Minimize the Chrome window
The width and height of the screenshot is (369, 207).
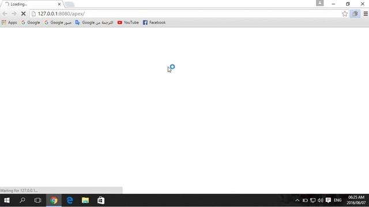point(333,4)
